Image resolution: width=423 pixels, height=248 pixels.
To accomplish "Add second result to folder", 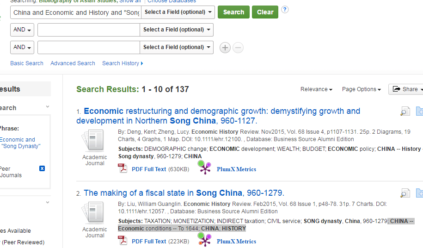I will [420, 193].
